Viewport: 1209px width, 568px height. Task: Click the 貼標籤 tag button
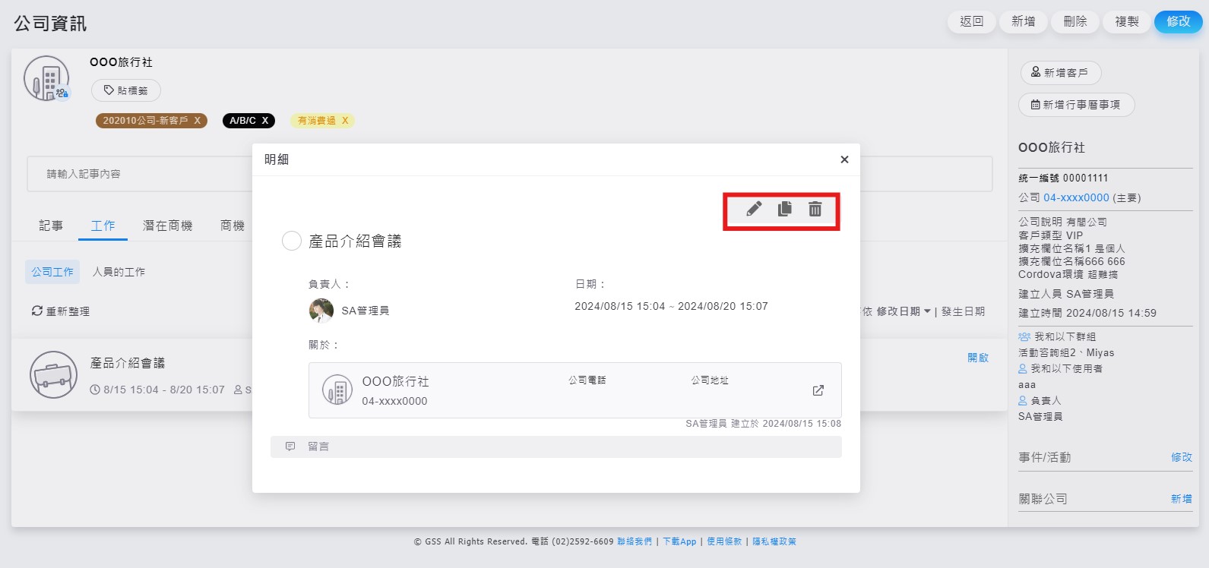[x=126, y=90]
